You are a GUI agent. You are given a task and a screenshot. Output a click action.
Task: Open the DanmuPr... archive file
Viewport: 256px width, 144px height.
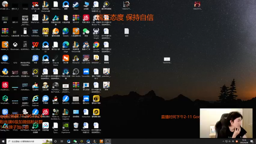coord(5,32)
